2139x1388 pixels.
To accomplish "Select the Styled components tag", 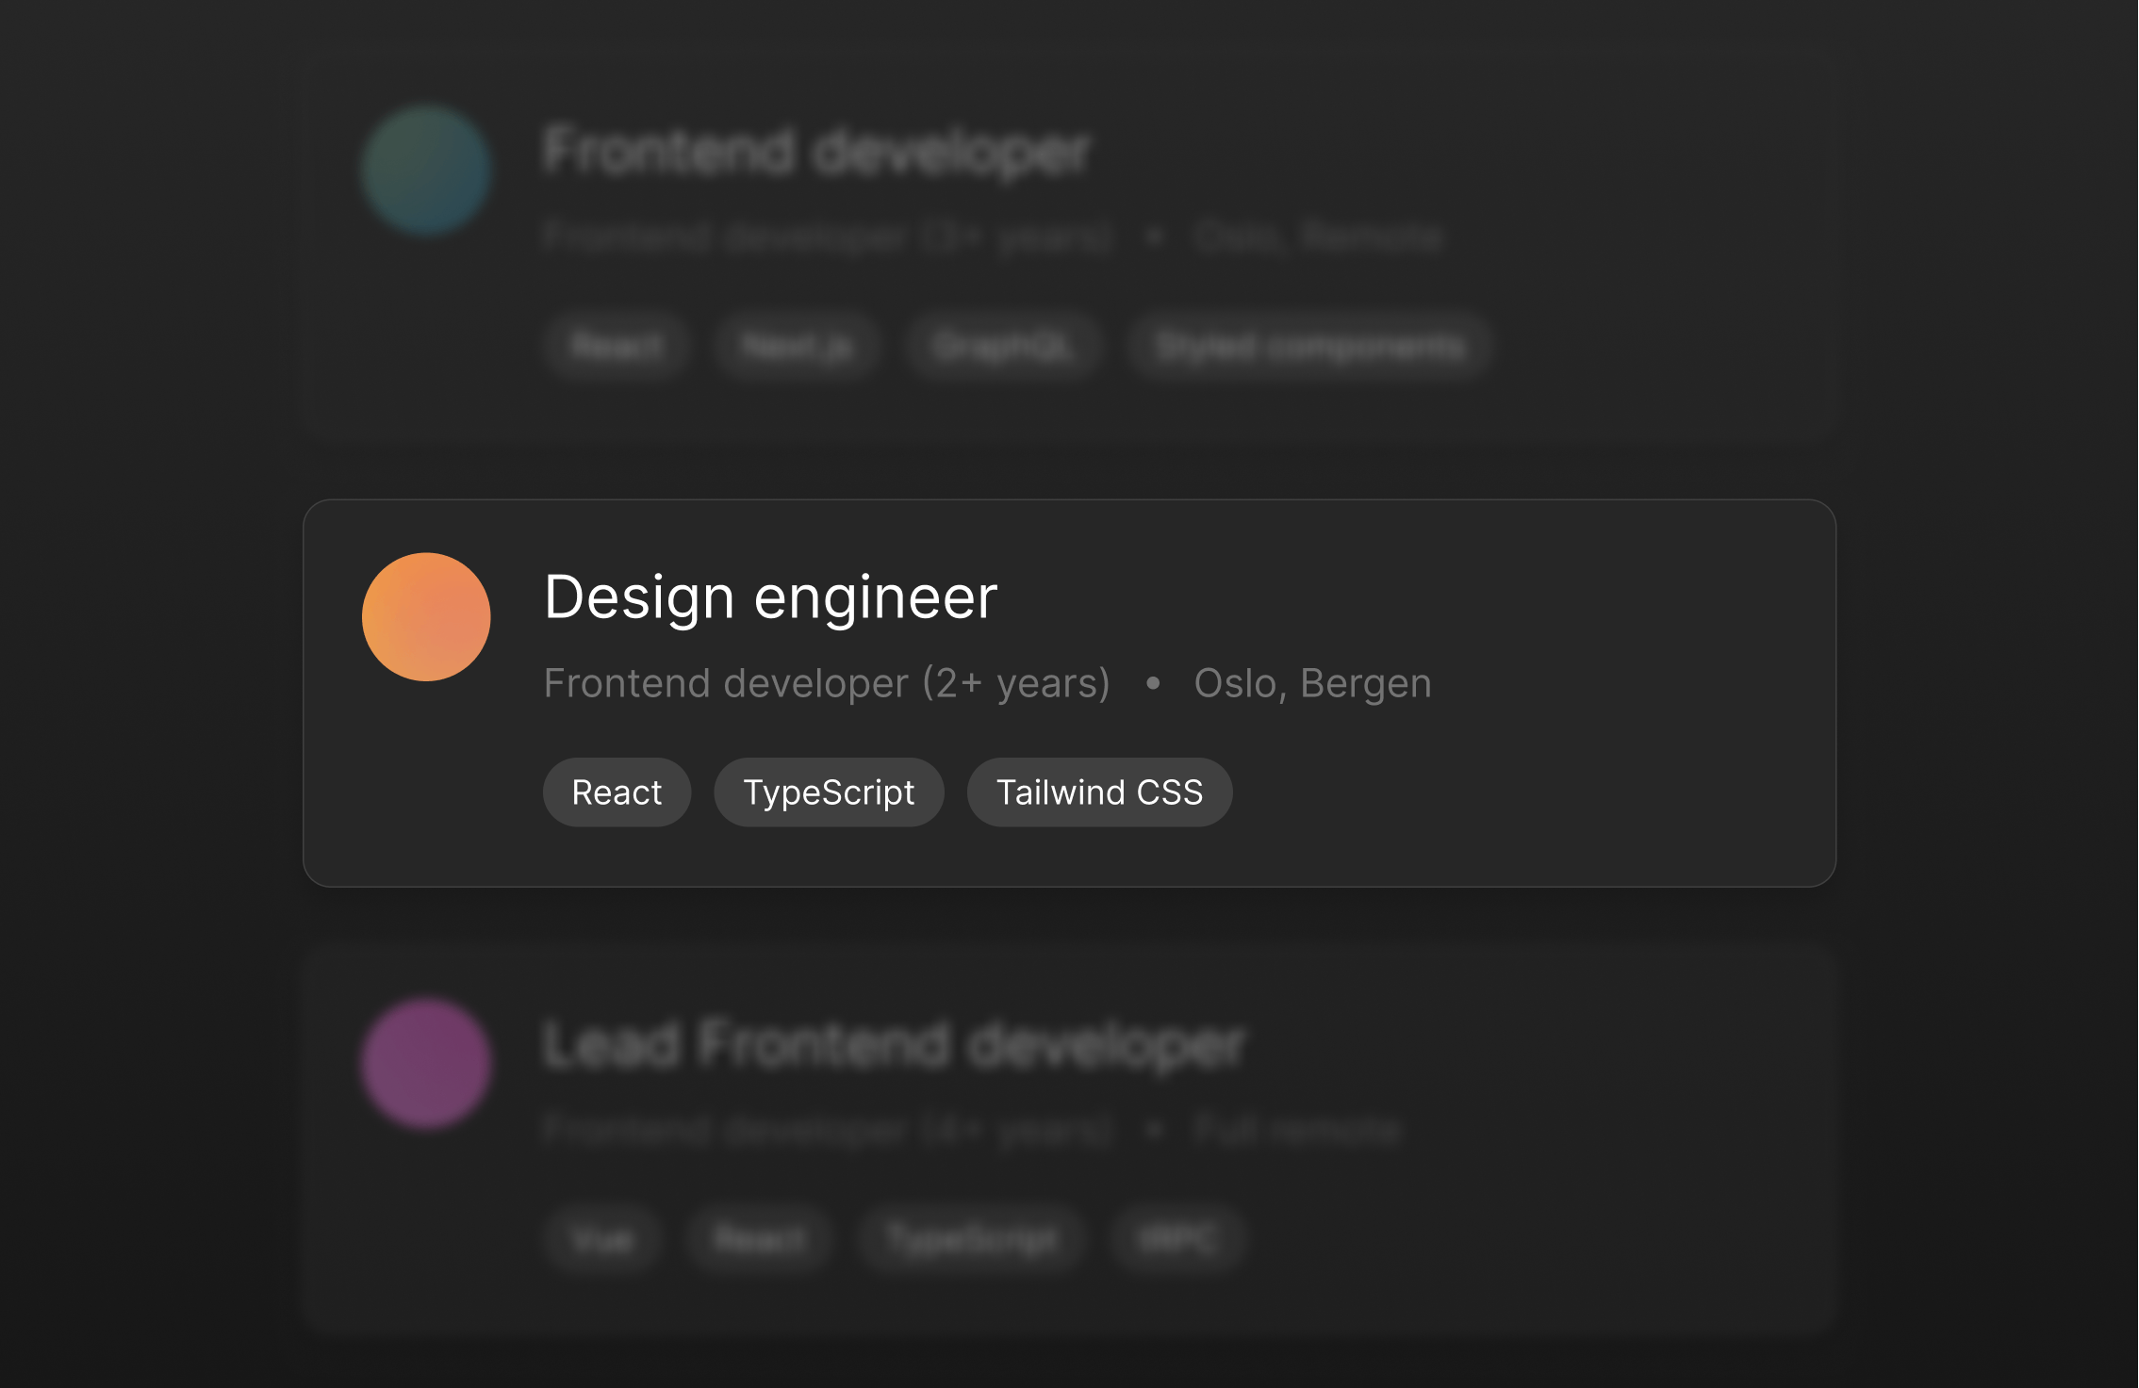I will pos(1310,346).
